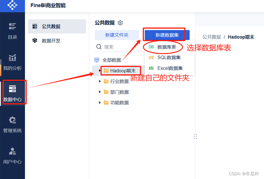The image size is (264, 179).
Task: Select the 功能数据 folder label
Action: click(x=120, y=103)
